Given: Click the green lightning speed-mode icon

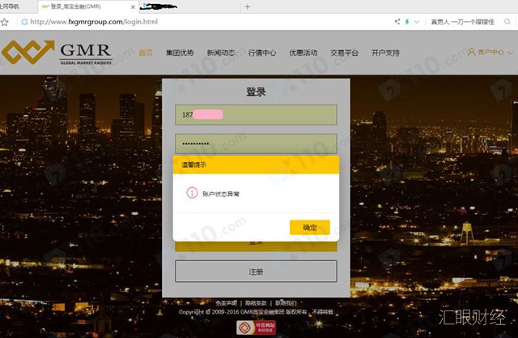Looking at the screenshot, I should point(407,22).
